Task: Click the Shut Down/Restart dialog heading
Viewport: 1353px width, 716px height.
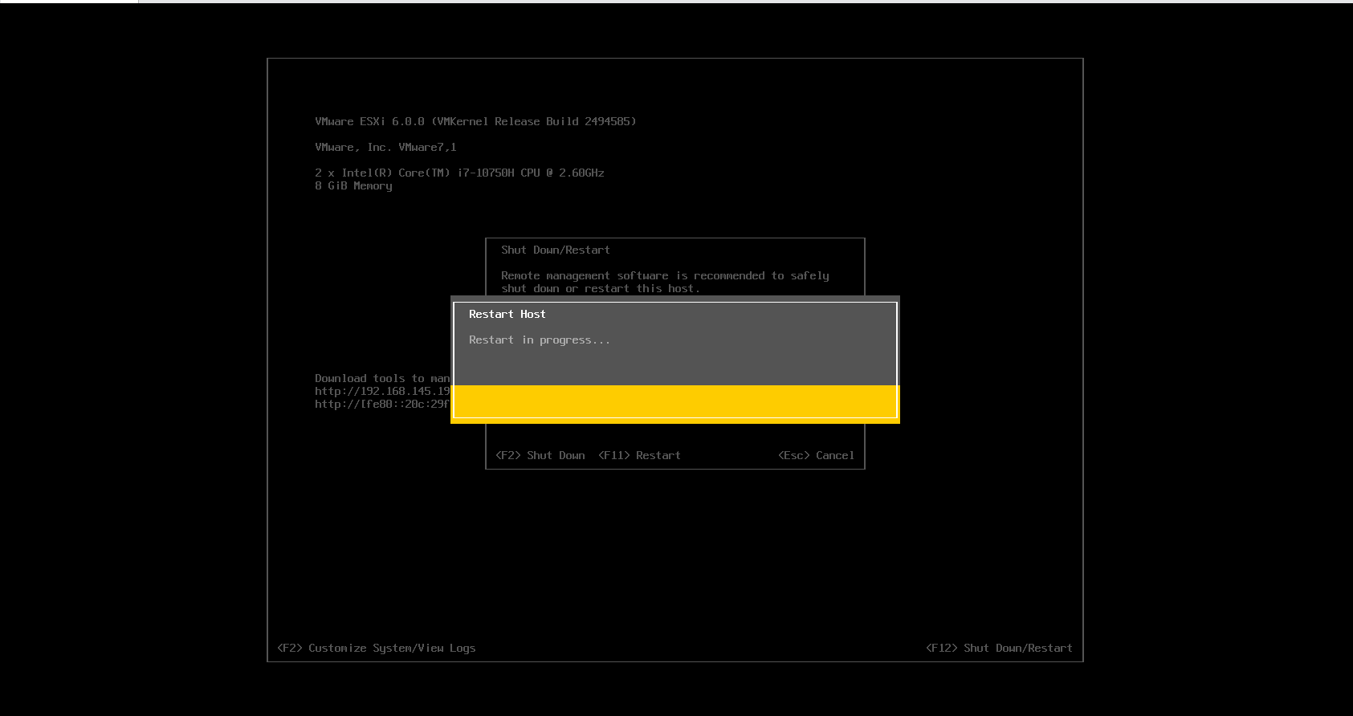Action: pos(556,250)
